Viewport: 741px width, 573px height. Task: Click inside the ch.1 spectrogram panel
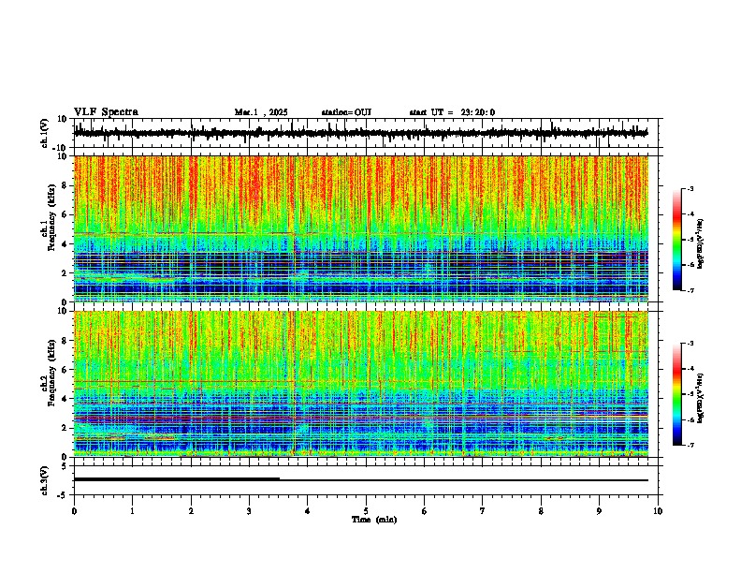tap(360, 228)
